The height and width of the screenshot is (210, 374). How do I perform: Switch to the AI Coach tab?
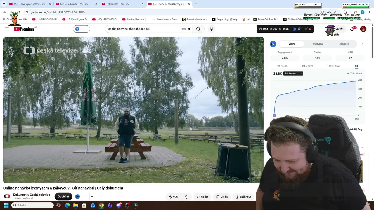(x=344, y=44)
